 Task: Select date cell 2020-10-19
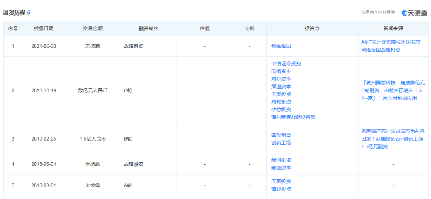pos(44,91)
